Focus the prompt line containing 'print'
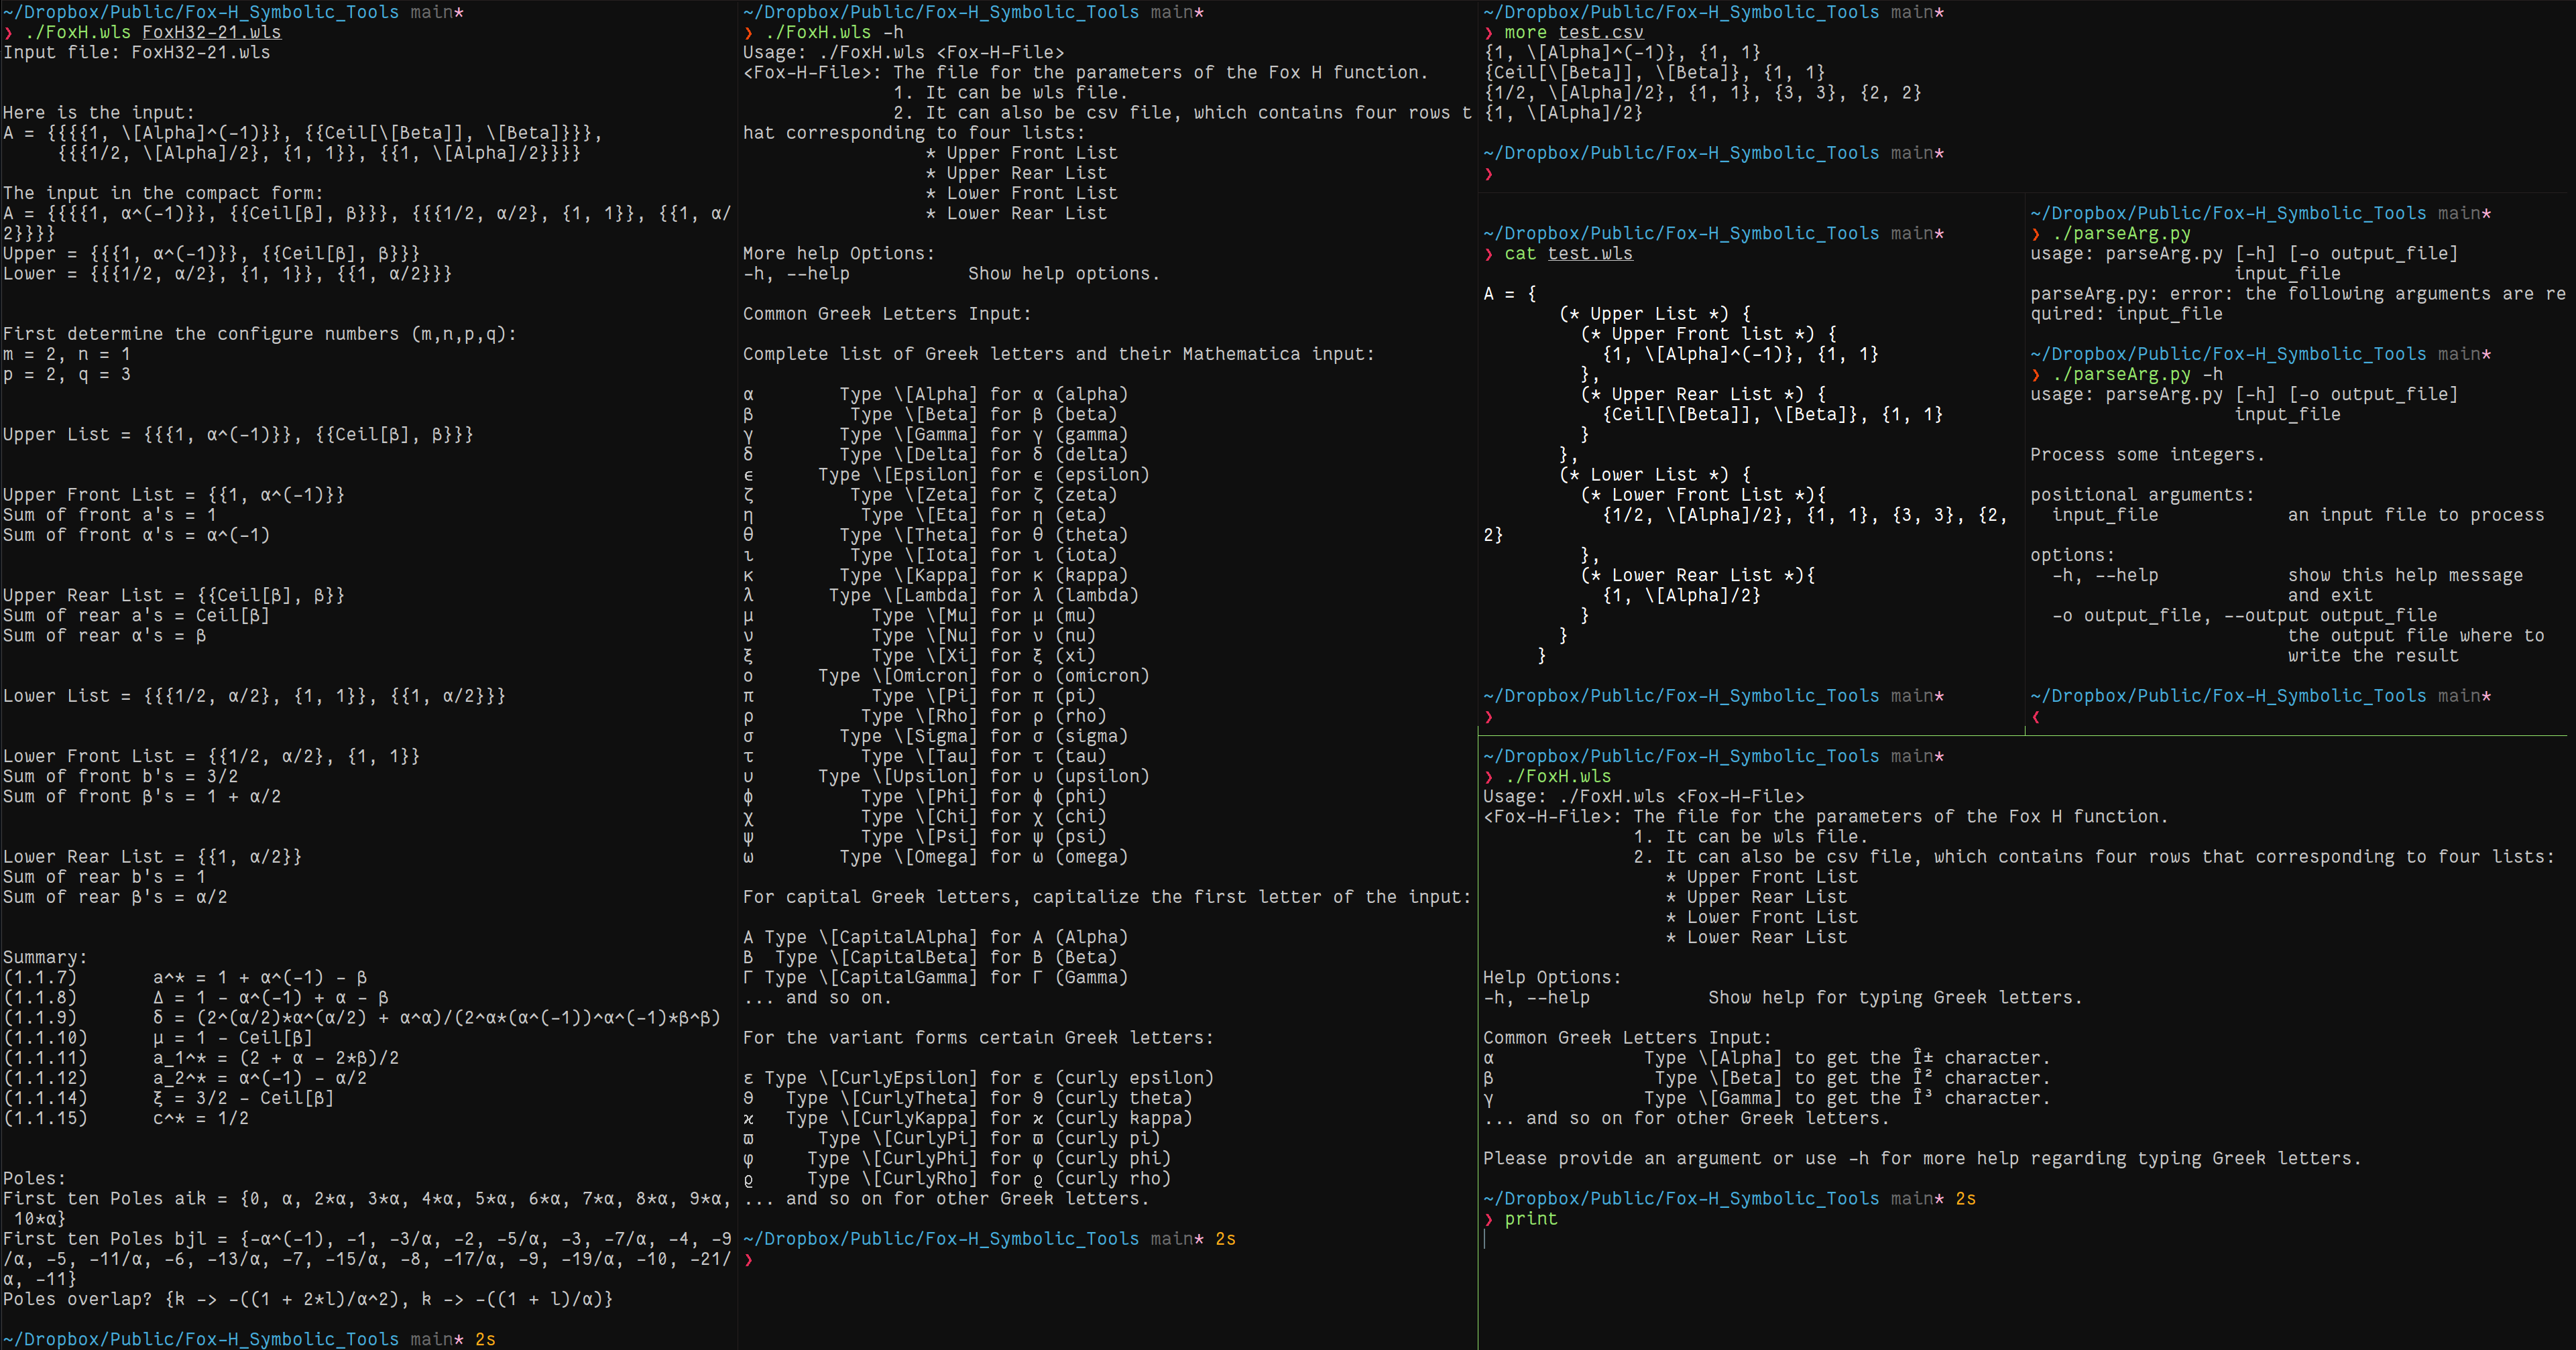Screen dimensions: 2576x1350 point(1530,1218)
